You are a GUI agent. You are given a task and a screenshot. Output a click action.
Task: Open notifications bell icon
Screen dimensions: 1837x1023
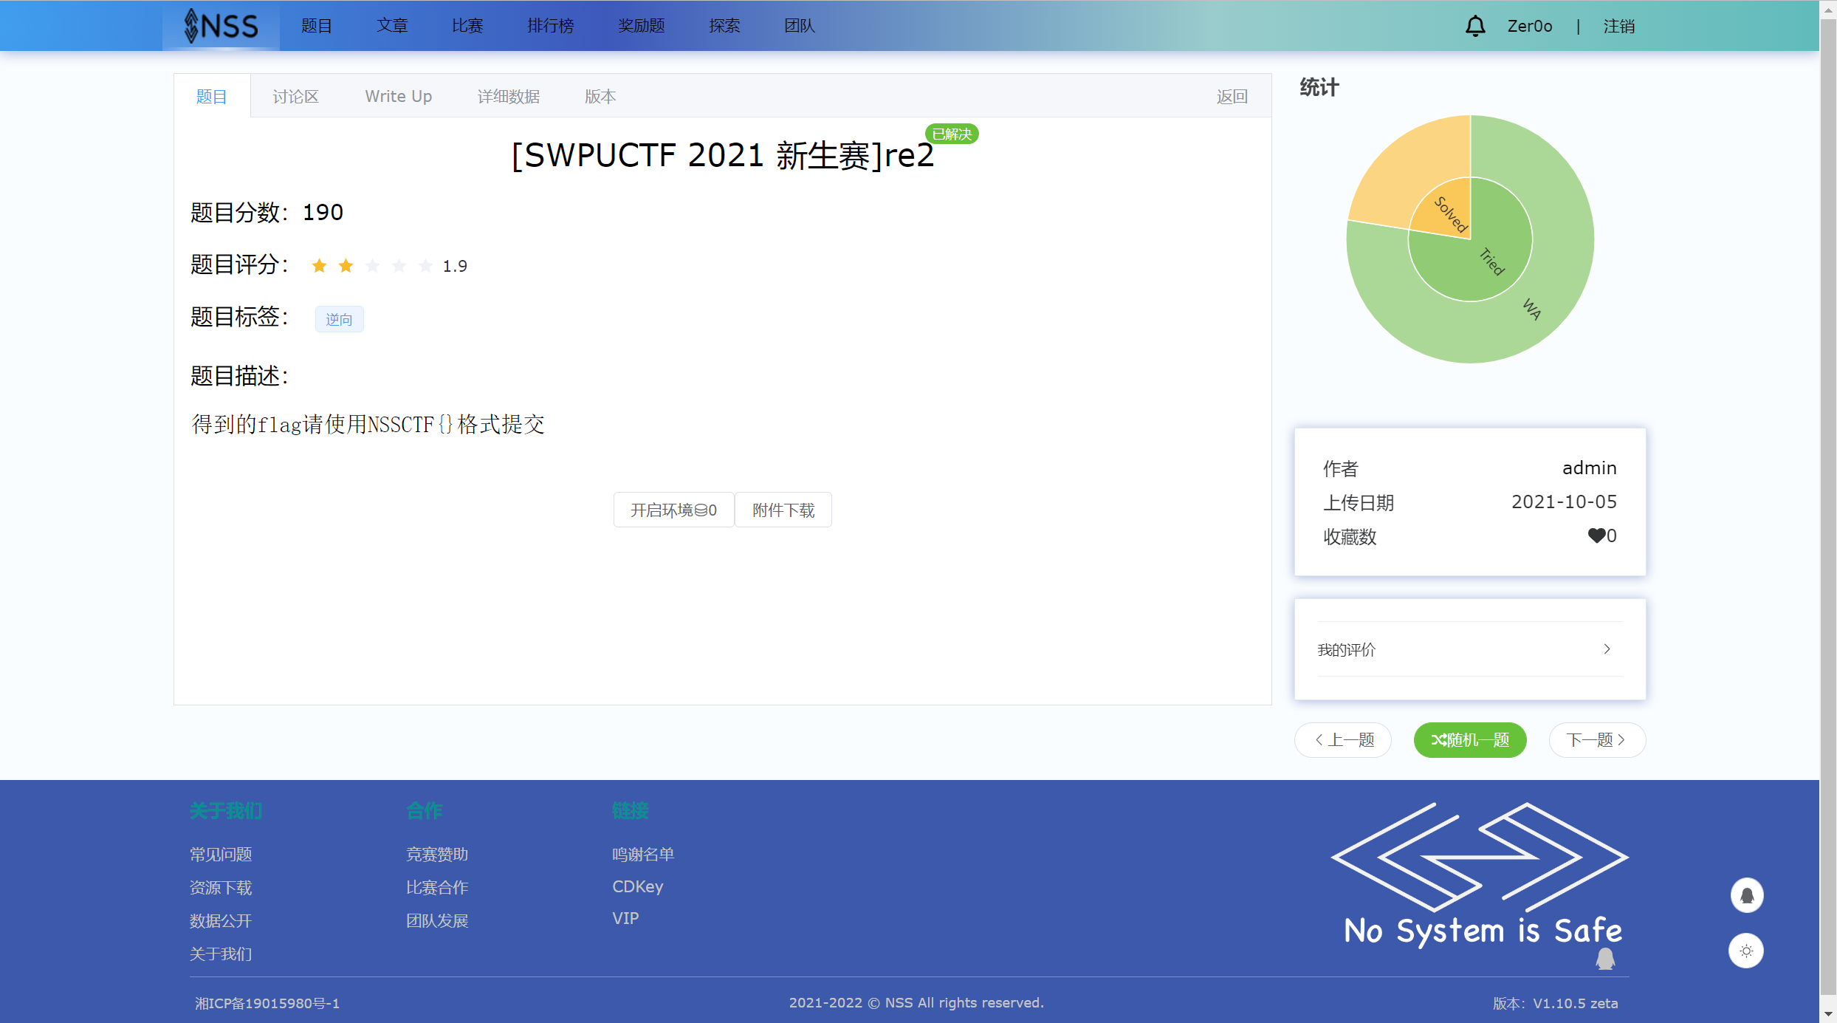point(1474,26)
